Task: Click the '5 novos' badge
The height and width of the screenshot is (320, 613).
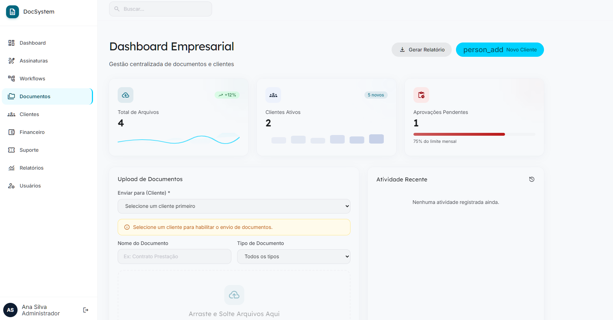Action: click(x=376, y=95)
